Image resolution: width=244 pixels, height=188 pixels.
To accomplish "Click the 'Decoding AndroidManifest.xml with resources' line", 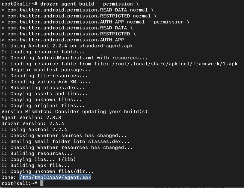I will [74, 58].
